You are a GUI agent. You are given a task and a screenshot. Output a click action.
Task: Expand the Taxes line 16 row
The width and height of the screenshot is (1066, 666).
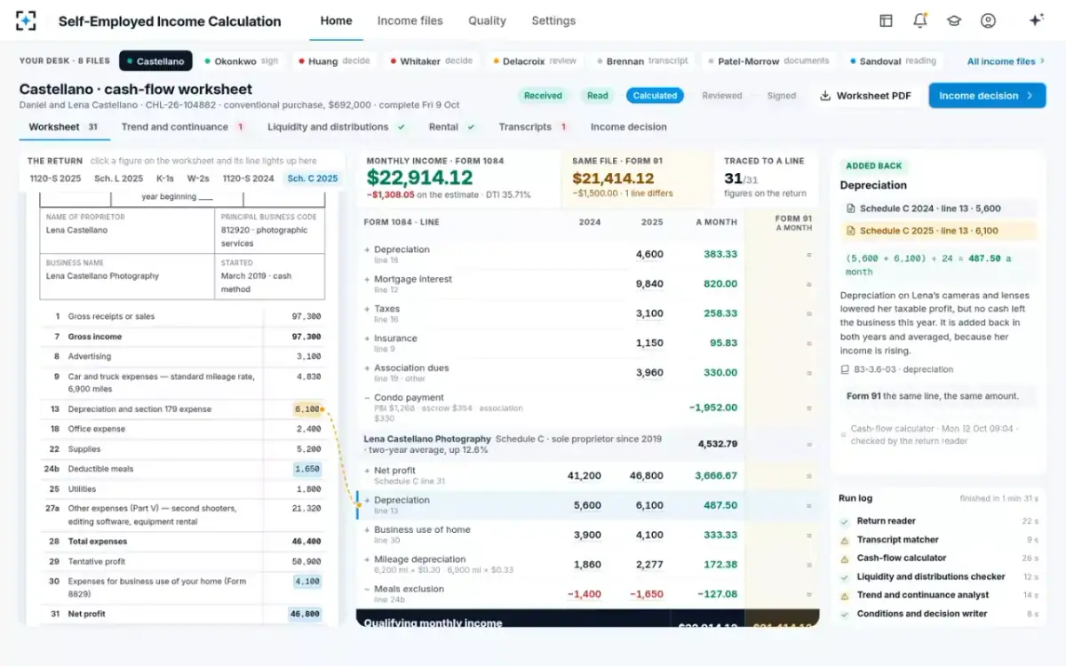point(367,309)
